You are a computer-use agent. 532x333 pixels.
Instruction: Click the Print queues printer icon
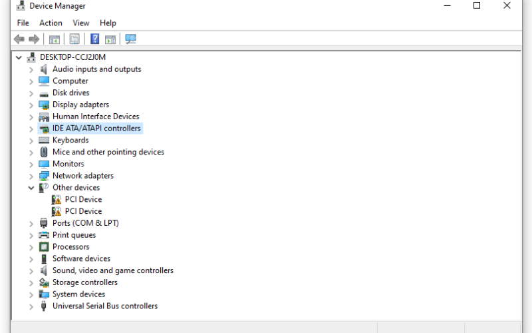pos(44,235)
